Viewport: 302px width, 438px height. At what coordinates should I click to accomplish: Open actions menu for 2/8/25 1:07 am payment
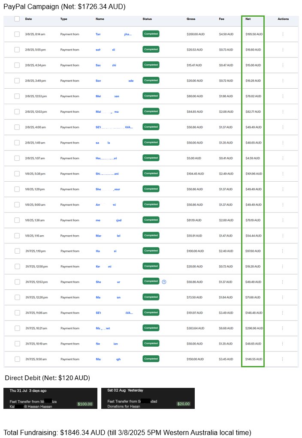[x=283, y=158]
